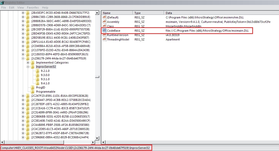This screenshot has width=279, height=151.
Task: Select the 9.2.1.0 subkey
Action: coord(45,71)
